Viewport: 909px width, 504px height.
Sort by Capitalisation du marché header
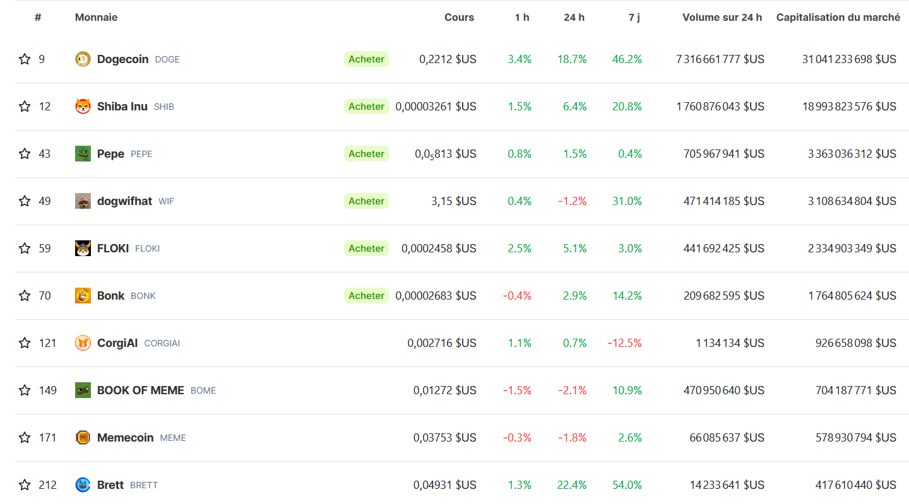click(x=838, y=18)
